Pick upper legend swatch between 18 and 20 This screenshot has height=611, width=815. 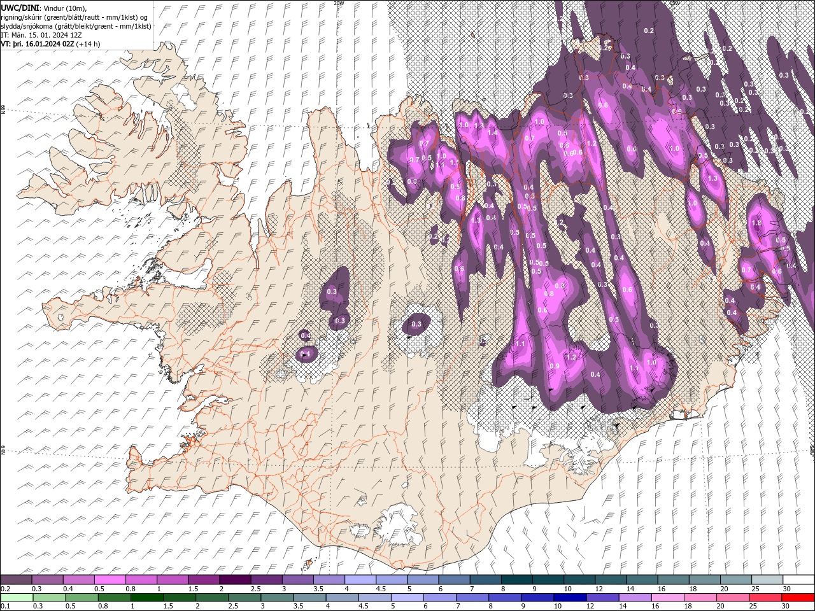[x=704, y=579]
